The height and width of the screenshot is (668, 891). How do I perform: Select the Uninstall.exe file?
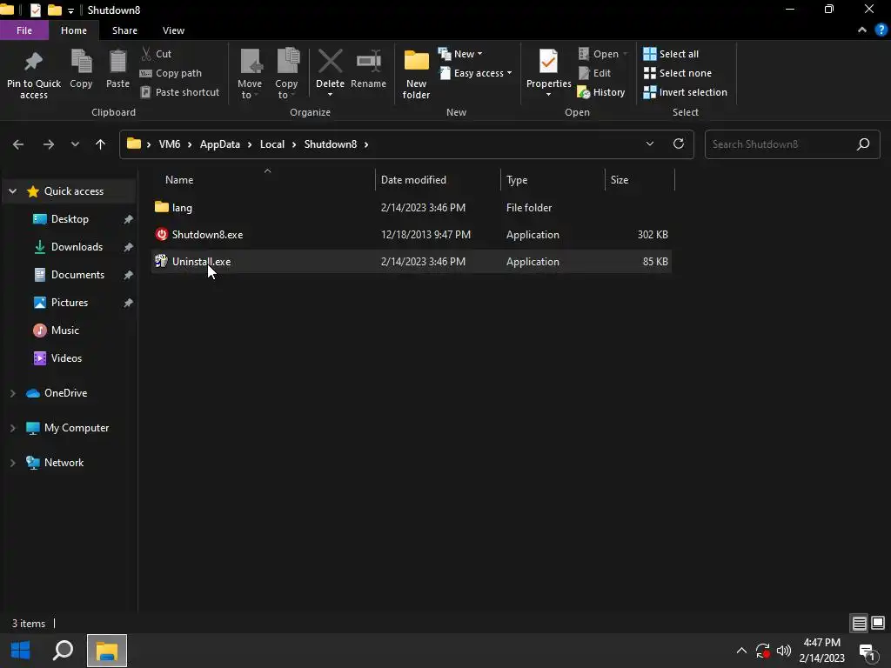click(x=412, y=261)
